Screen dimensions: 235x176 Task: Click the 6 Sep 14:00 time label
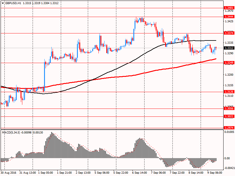pos(140,173)
